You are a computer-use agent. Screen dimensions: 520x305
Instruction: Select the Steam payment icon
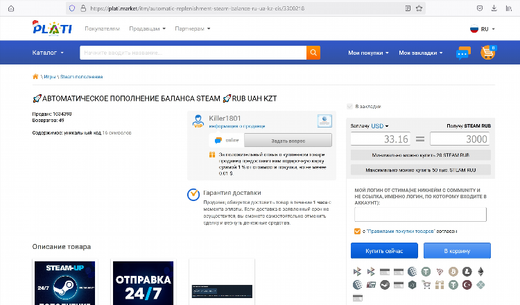[x=385, y=285]
